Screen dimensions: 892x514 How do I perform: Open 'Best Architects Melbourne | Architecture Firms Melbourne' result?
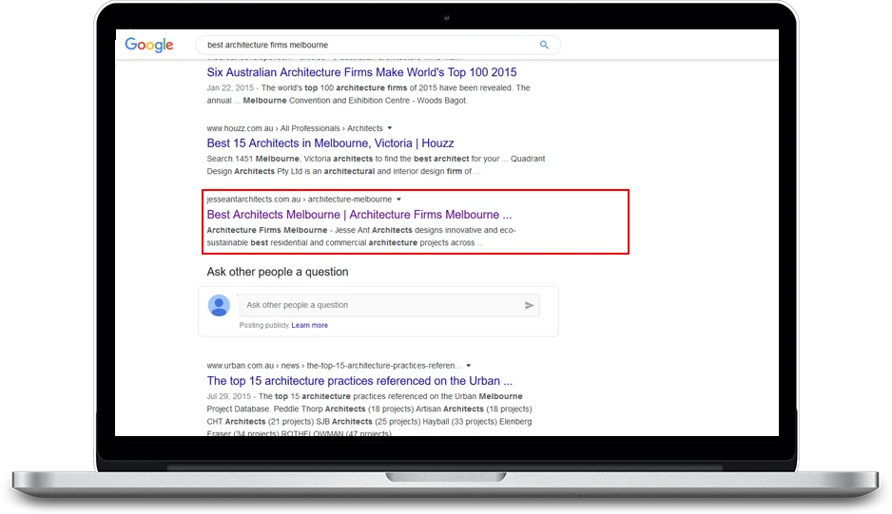[359, 215]
